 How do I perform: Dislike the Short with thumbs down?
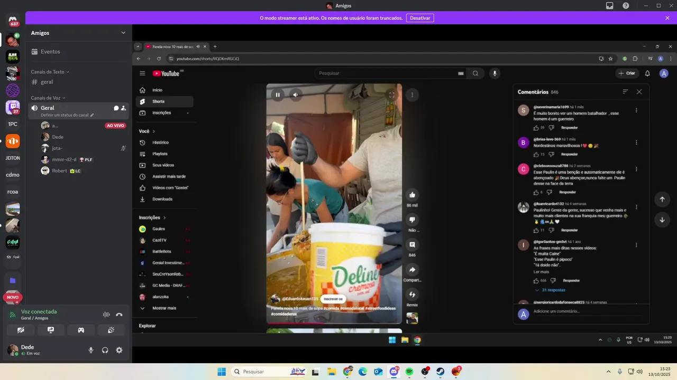click(x=412, y=220)
